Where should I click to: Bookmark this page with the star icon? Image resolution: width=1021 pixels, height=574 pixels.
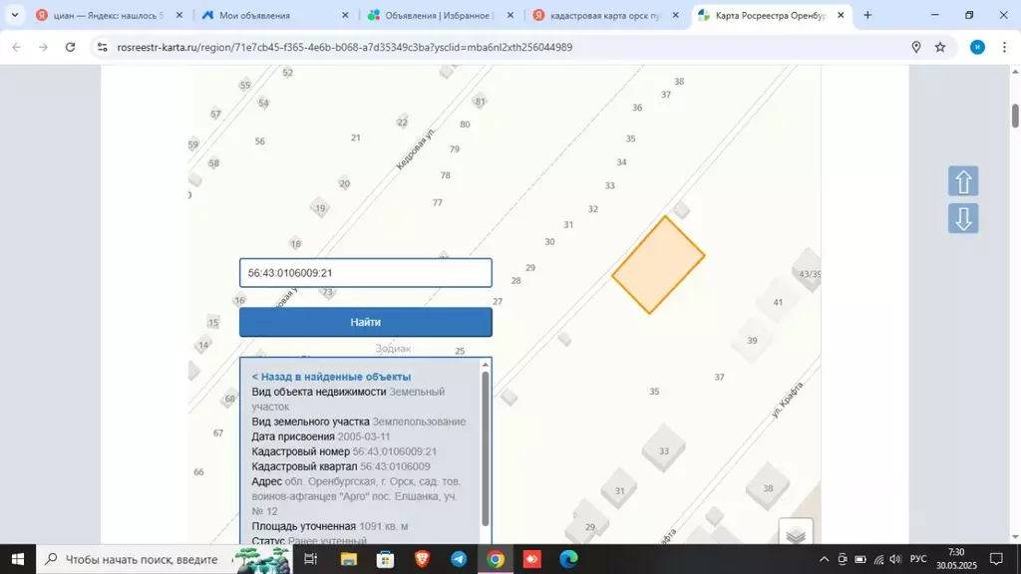click(x=940, y=47)
